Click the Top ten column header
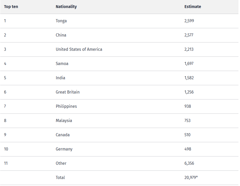 (x=11, y=6)
